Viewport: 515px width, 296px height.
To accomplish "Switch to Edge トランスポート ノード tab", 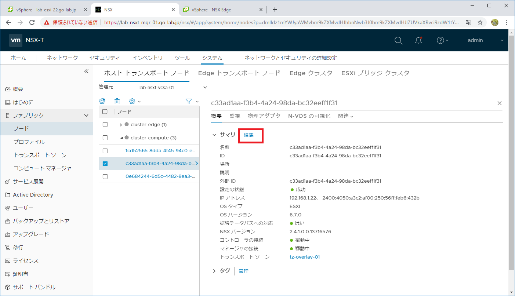I will click(x=239, y=73).
